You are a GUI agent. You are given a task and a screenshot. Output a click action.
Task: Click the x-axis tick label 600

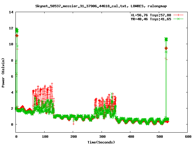[188, 137]
